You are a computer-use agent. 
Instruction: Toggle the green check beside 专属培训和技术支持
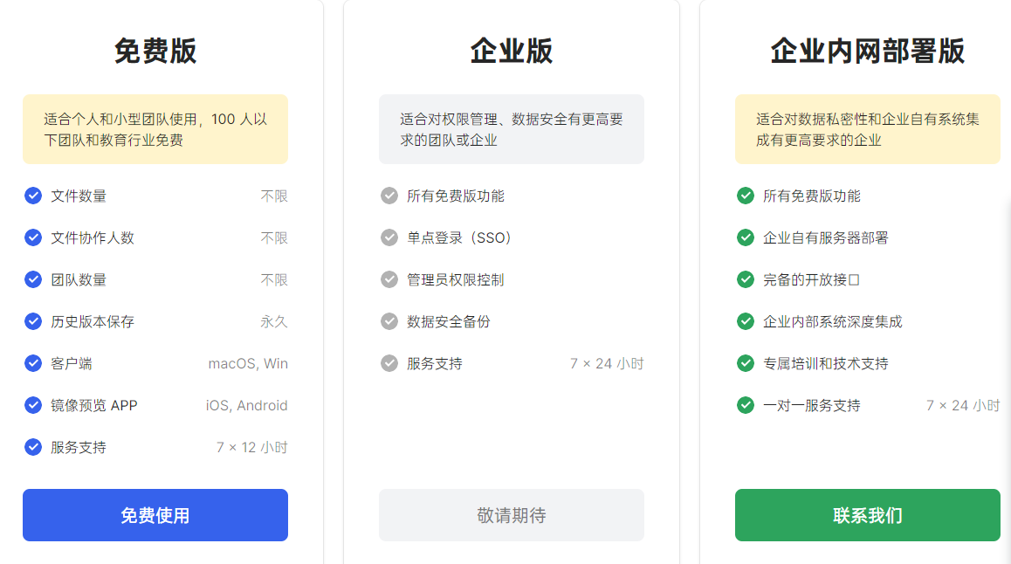(745, 363)
